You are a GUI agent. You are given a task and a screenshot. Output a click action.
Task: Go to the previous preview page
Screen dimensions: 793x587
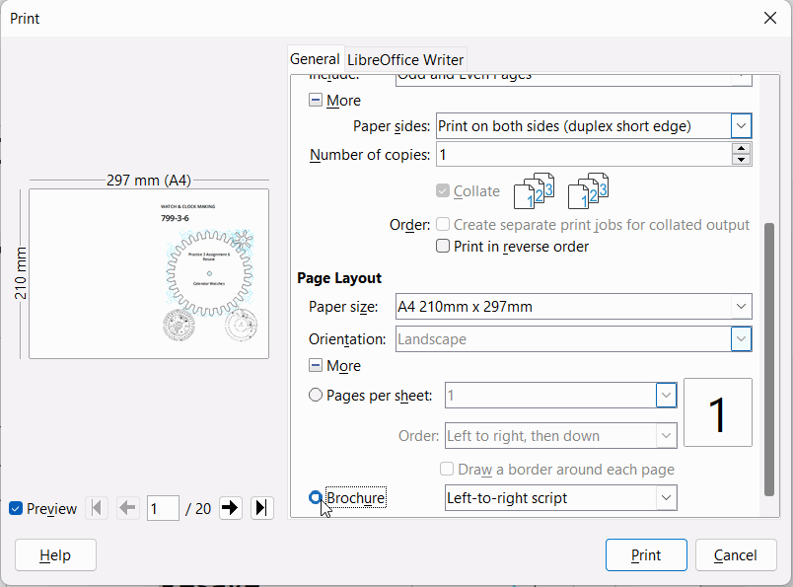tap(127, 507)
